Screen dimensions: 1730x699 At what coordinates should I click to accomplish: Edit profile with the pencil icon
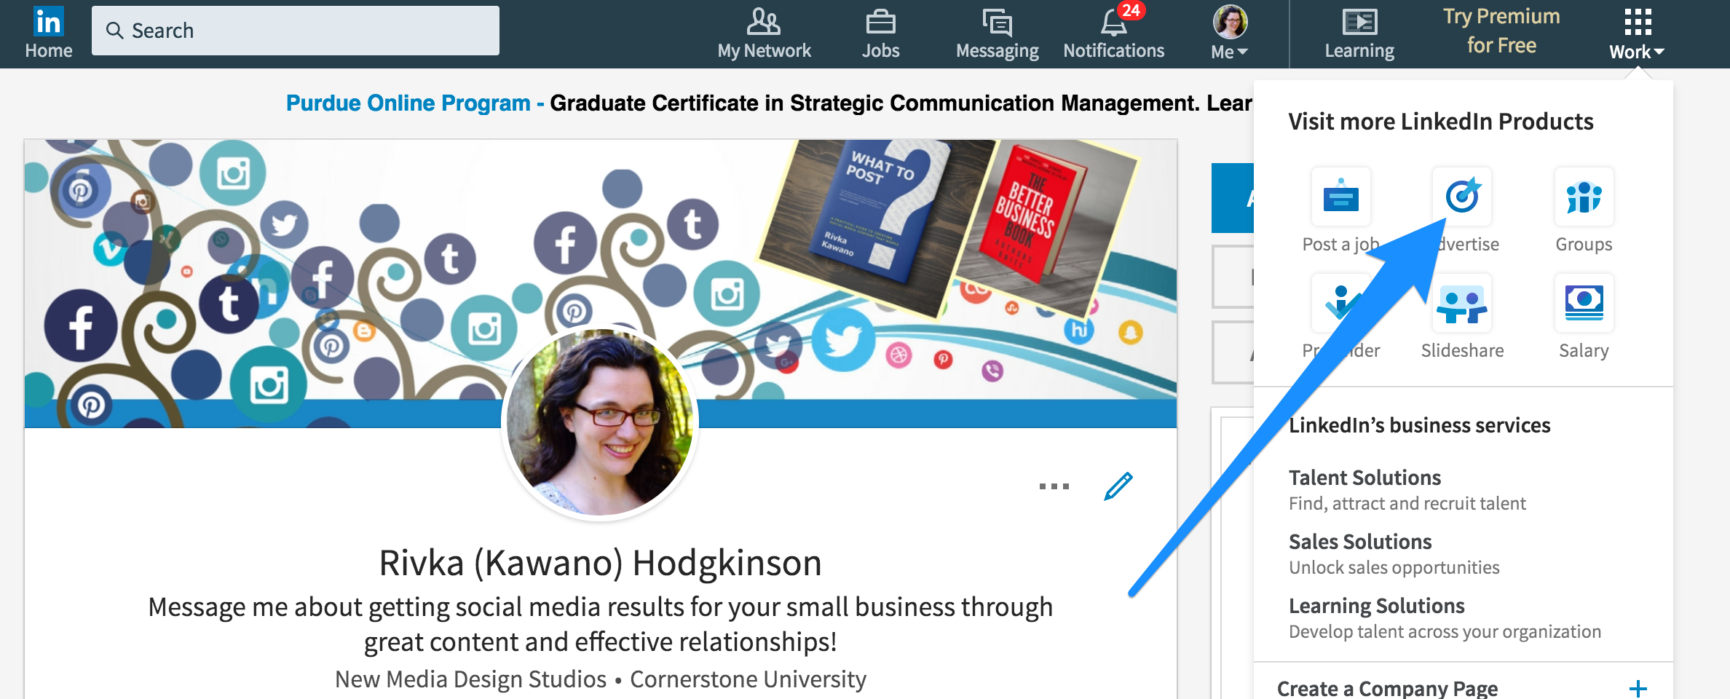click(x=1118, y=486)
